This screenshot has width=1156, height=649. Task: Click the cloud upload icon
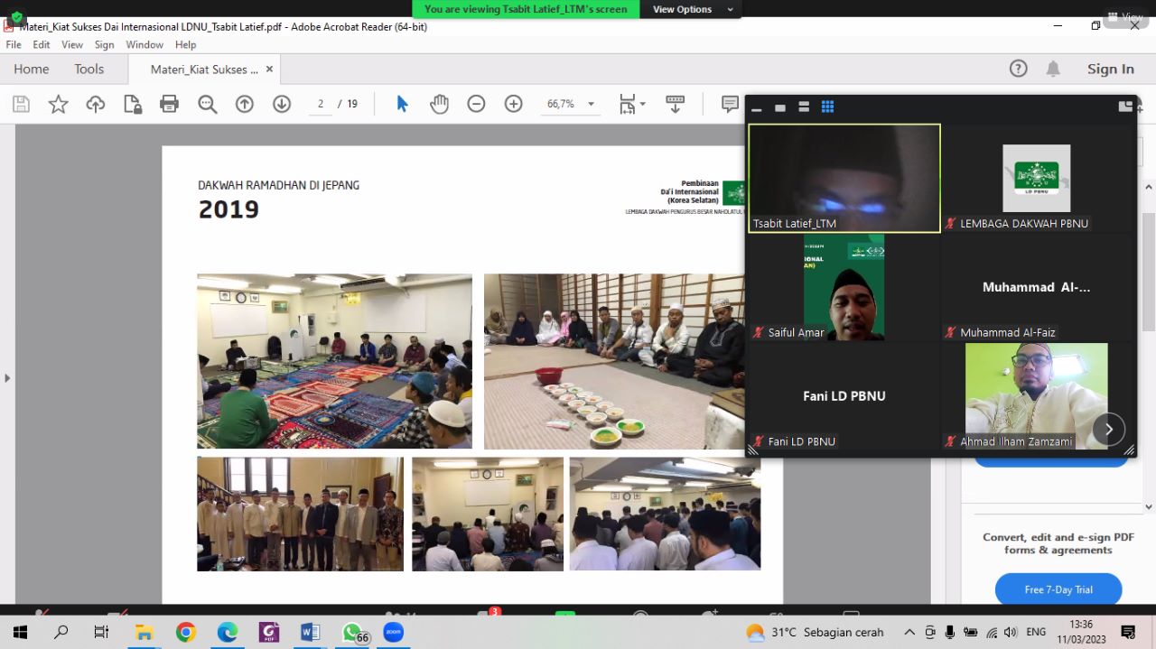pos(96,104)
